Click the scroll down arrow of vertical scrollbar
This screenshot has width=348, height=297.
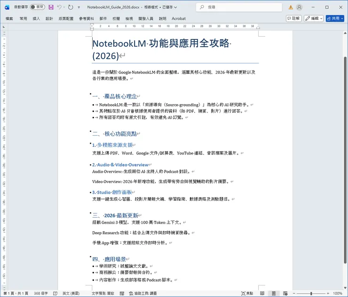pyautogui.click(x=345, y=288)
